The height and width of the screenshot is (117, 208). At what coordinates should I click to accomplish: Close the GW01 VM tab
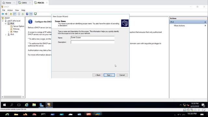point(30,3)
